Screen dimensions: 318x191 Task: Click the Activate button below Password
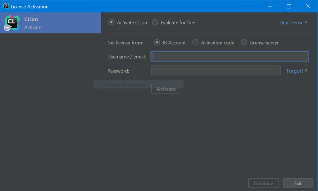click(166, 89)
